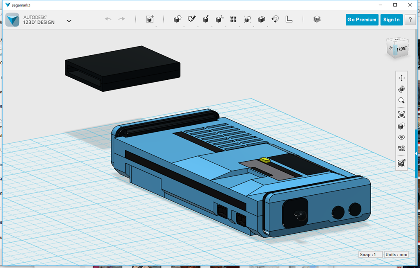Open the Primitives tool
The width and height of the screenshot is (420, 268).
(x=177, y=19)
